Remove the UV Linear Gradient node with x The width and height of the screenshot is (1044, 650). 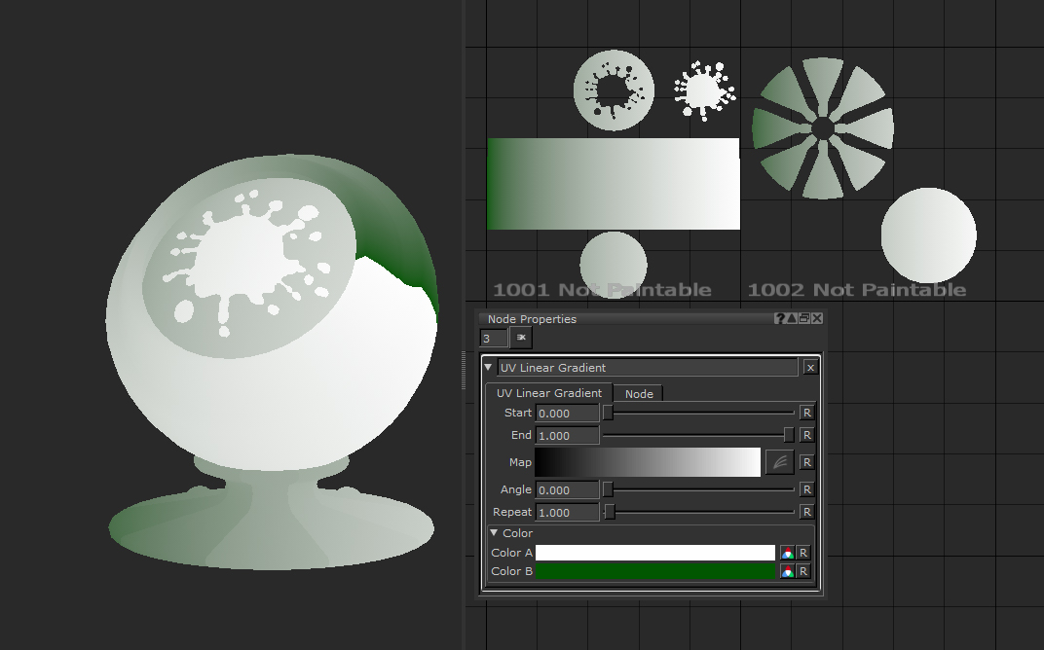tap(810, 368)
